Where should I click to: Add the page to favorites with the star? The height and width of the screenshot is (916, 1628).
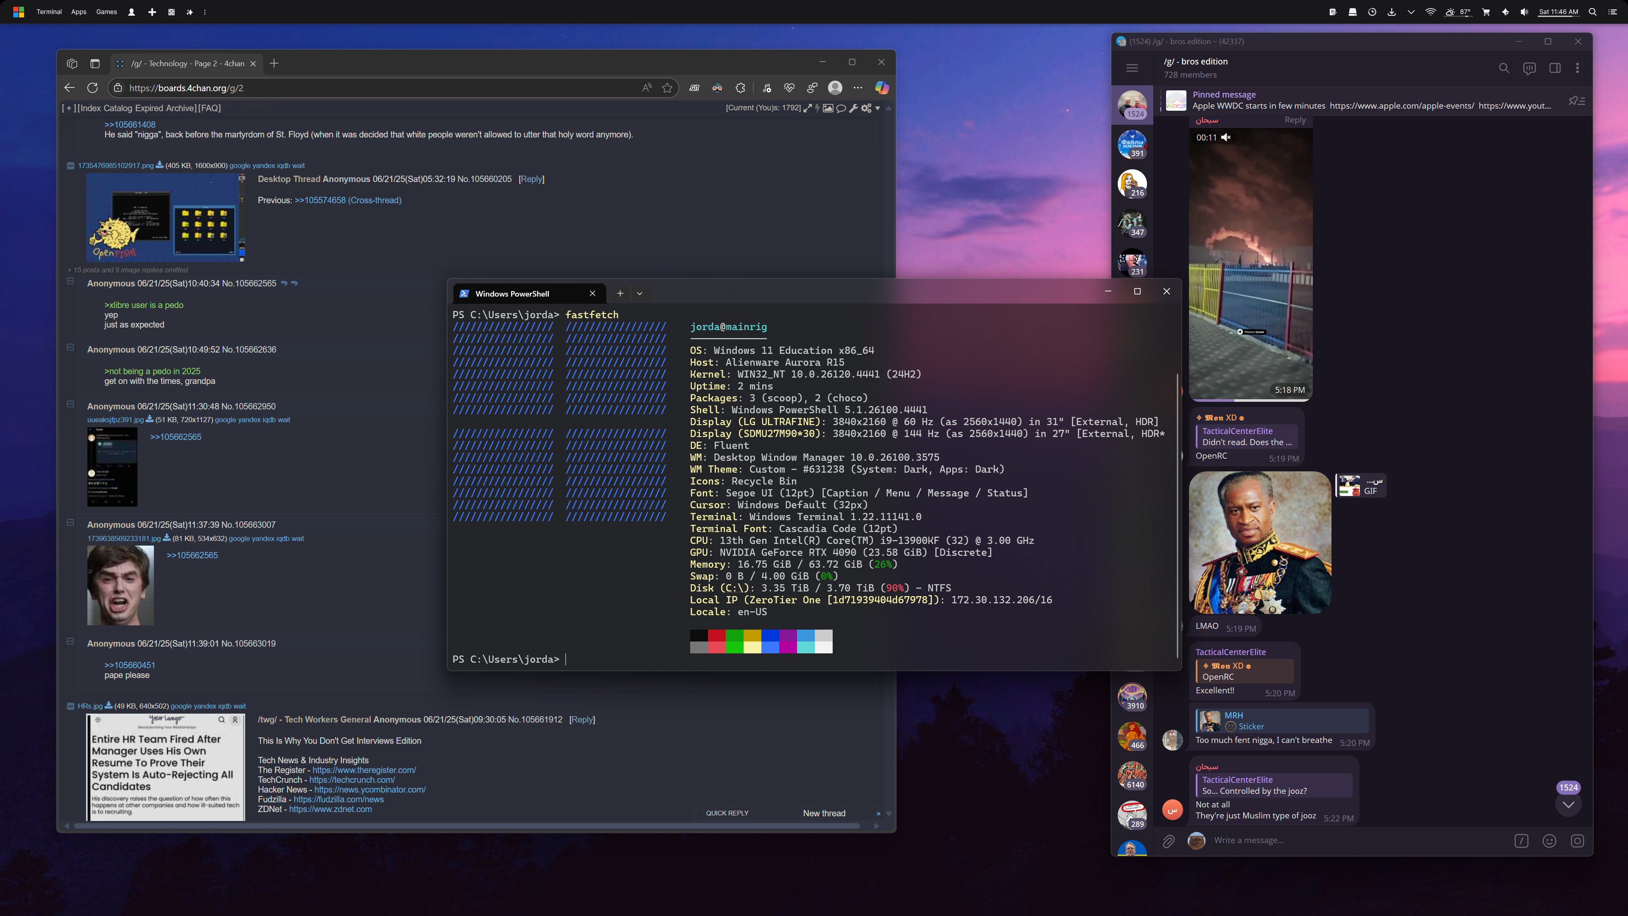(x=667, y=88)
